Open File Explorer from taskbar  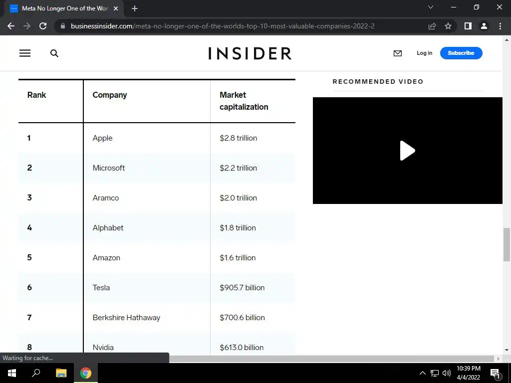tap(61, 373)
